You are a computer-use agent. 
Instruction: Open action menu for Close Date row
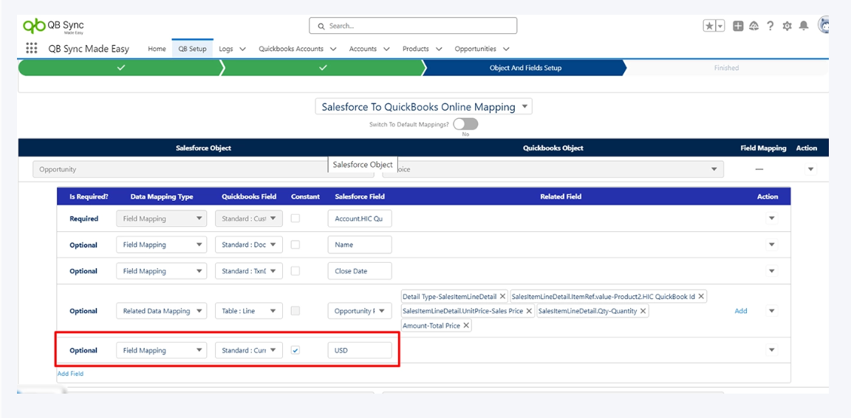[x=772, y=271]
